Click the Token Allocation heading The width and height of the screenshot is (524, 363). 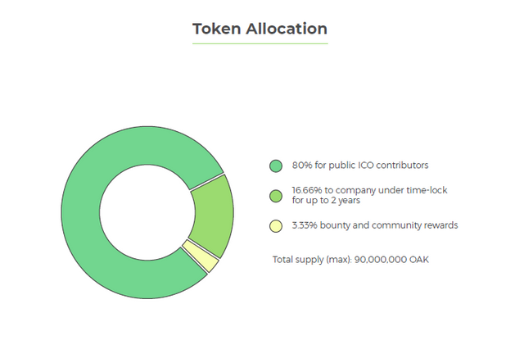(x=260, y=29)
